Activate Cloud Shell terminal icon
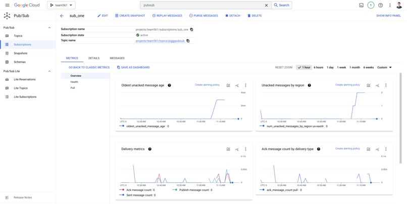 pyautogui.click(x=362, y=5)
